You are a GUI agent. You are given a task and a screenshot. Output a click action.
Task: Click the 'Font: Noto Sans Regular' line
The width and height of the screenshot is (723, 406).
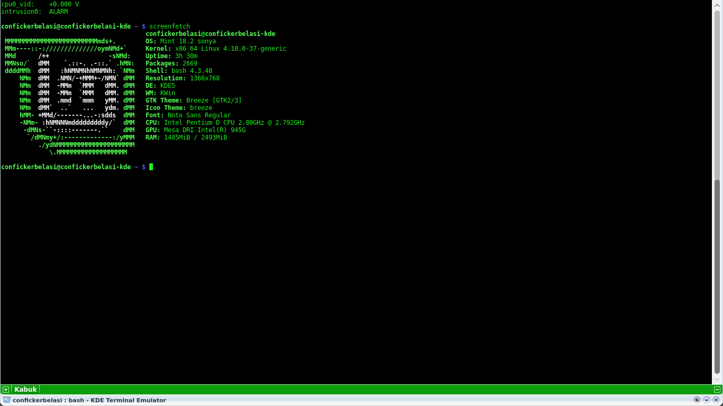tap(188, 115)
